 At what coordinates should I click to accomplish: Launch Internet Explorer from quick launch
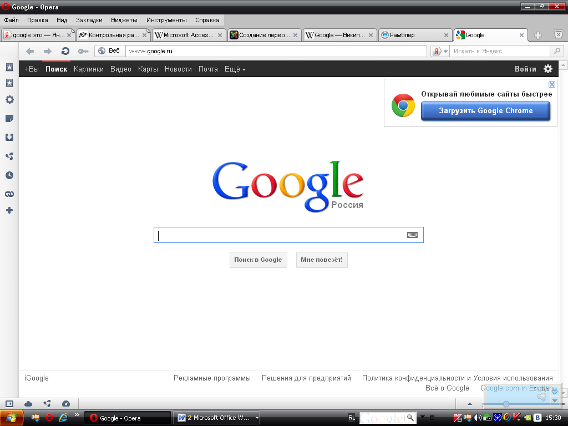coord(63,418)
